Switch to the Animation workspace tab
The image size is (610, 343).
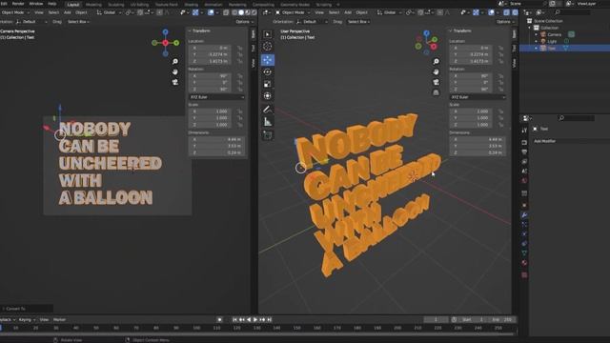213,5
